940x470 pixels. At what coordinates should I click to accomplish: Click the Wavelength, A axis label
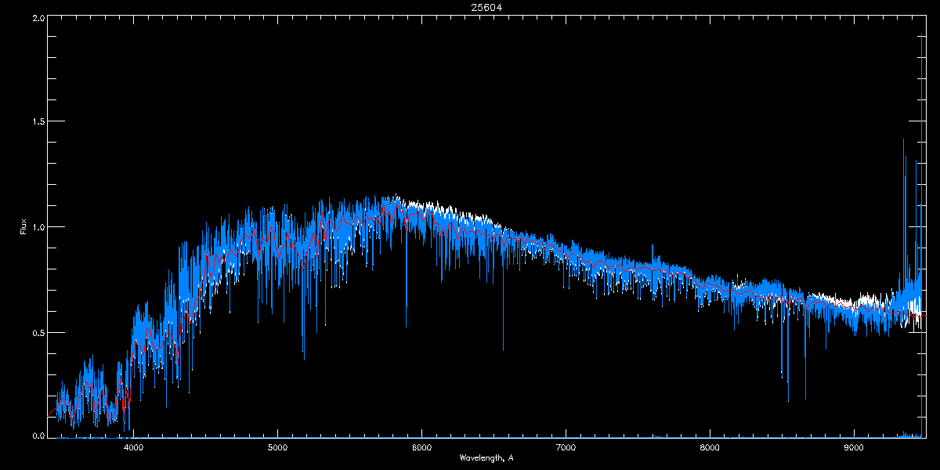click(486, 457)
